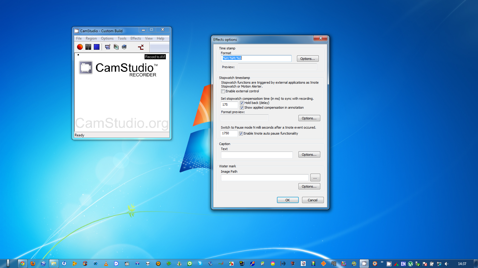Toggle view with the stacked windows icon
This screenshot has width=478, height=268.
click(108, 47)
